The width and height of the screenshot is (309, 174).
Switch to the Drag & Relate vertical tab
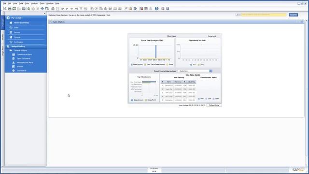3,51
